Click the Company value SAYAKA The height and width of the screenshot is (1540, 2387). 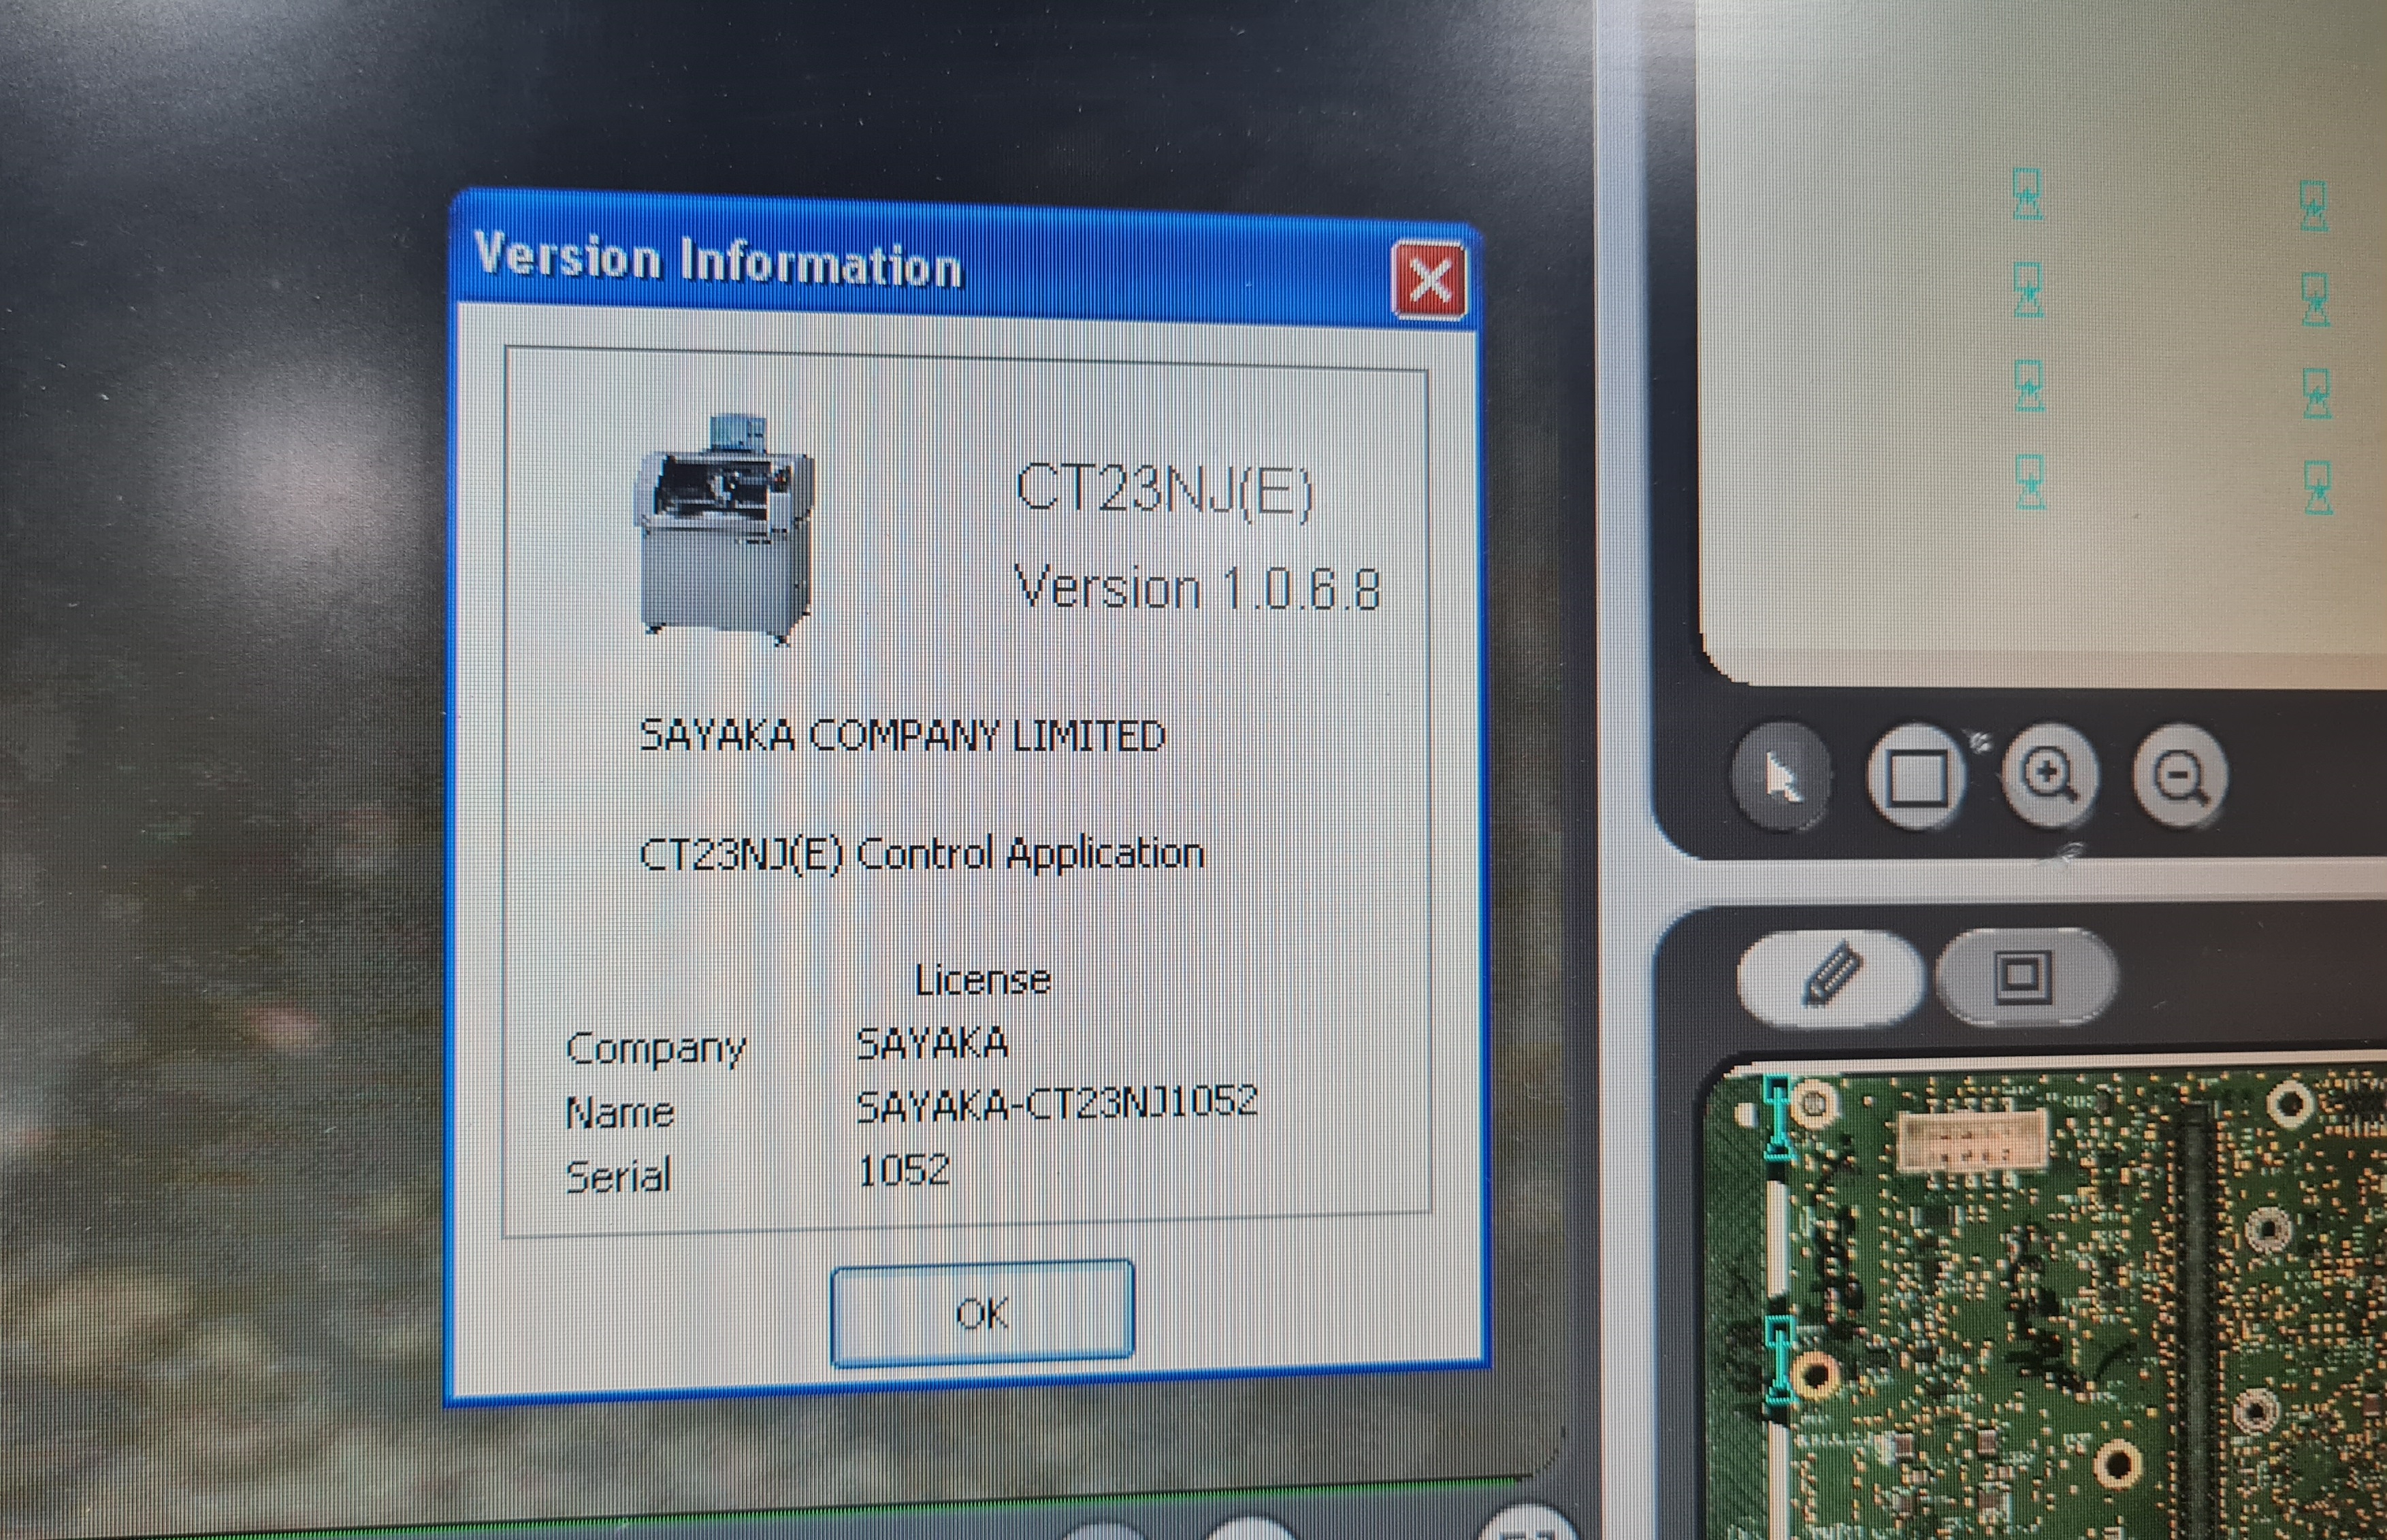(931, 1044)
